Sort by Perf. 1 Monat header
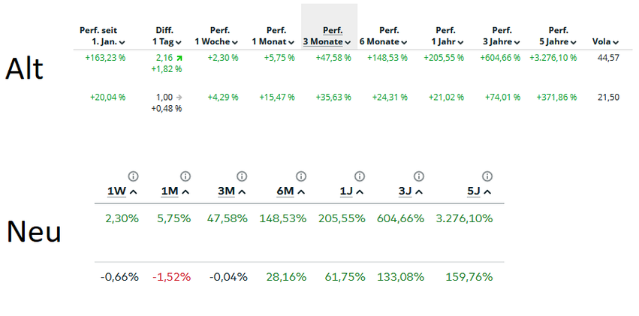Image resolution: width=639 pixels, height=316 pixels. 274,36
